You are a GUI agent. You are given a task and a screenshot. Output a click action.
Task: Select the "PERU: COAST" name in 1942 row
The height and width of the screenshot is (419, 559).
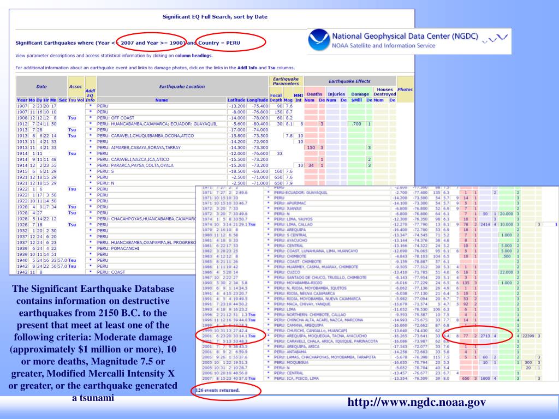(x=111, y=272)
